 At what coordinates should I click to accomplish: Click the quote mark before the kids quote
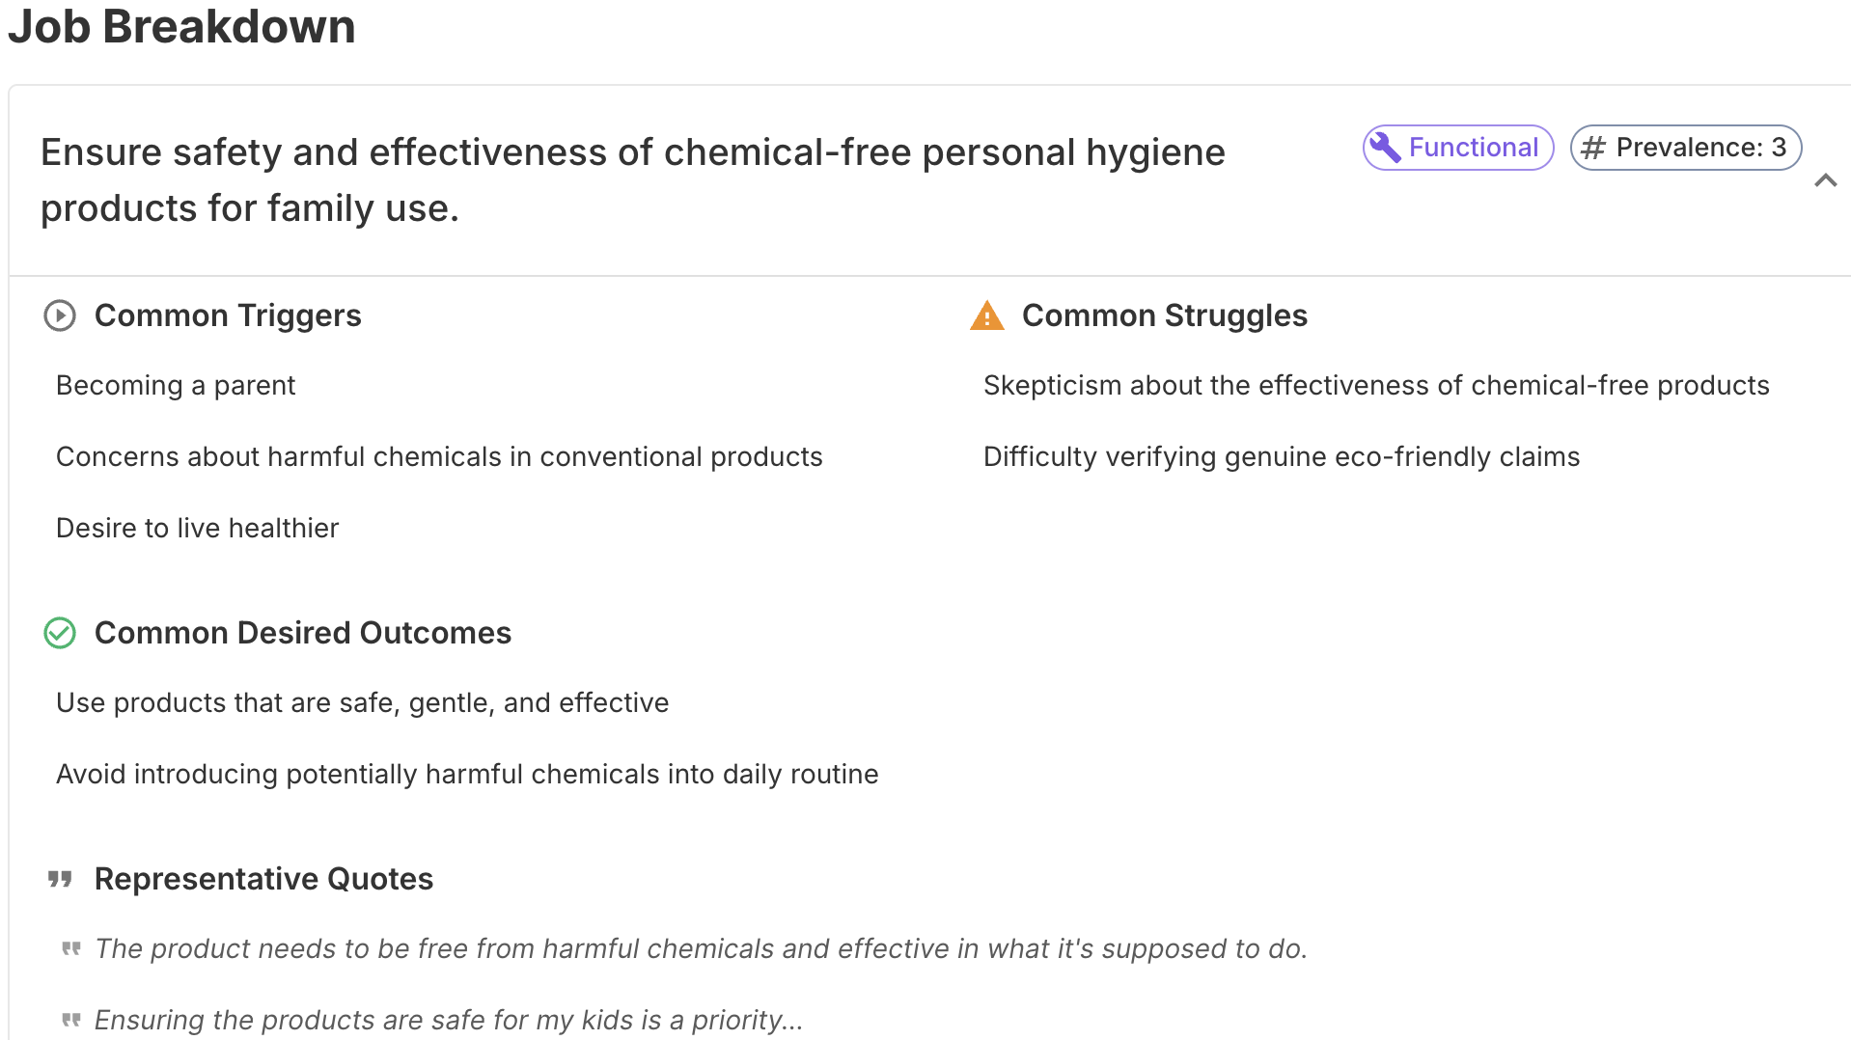click(x=71, y=1020)
